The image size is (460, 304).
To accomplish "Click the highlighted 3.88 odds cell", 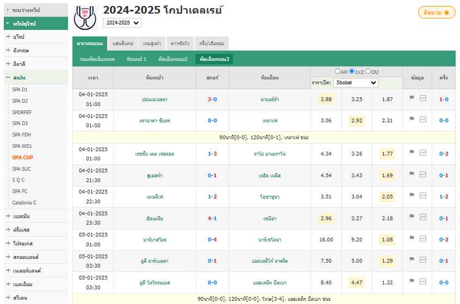I will 326,100.
